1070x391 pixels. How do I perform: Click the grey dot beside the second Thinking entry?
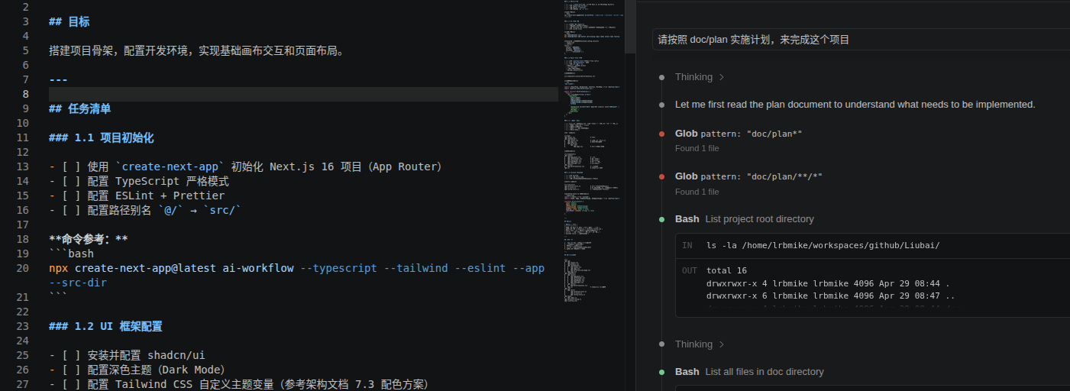[661, 344]
